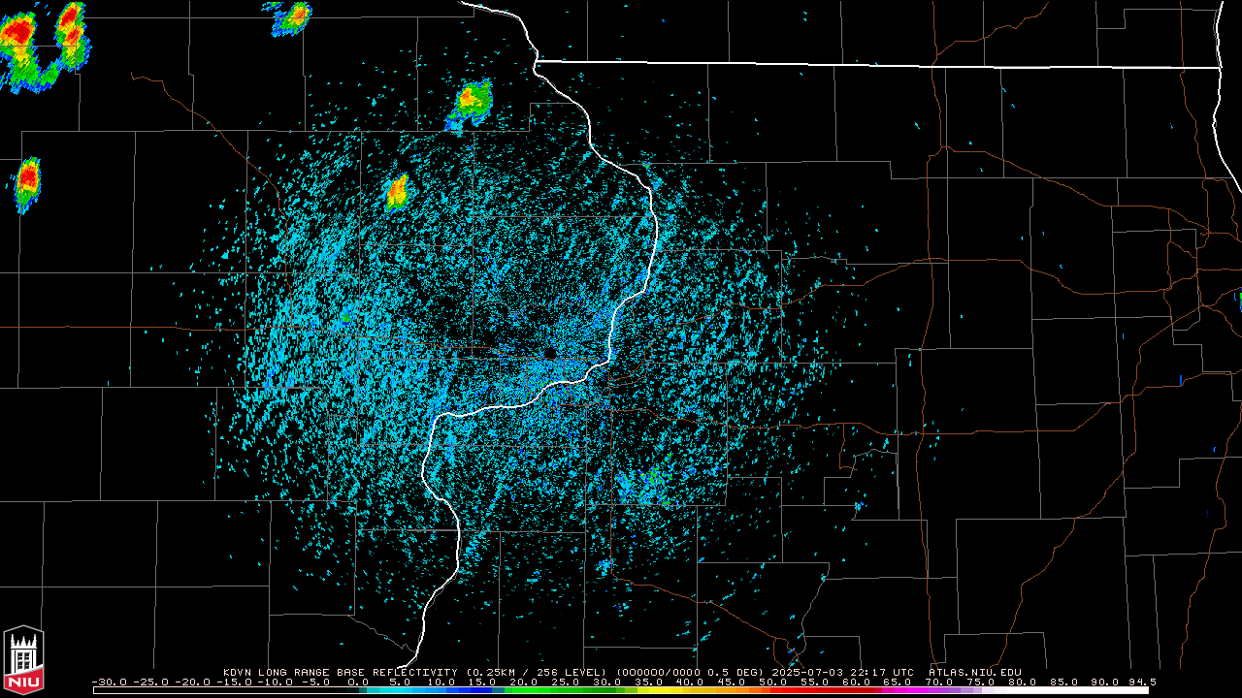The width and height of the screenshot is (1242, 698).
Task: Click the large storm cluster in the top-left corner
Action: click(x=44, y=47)
